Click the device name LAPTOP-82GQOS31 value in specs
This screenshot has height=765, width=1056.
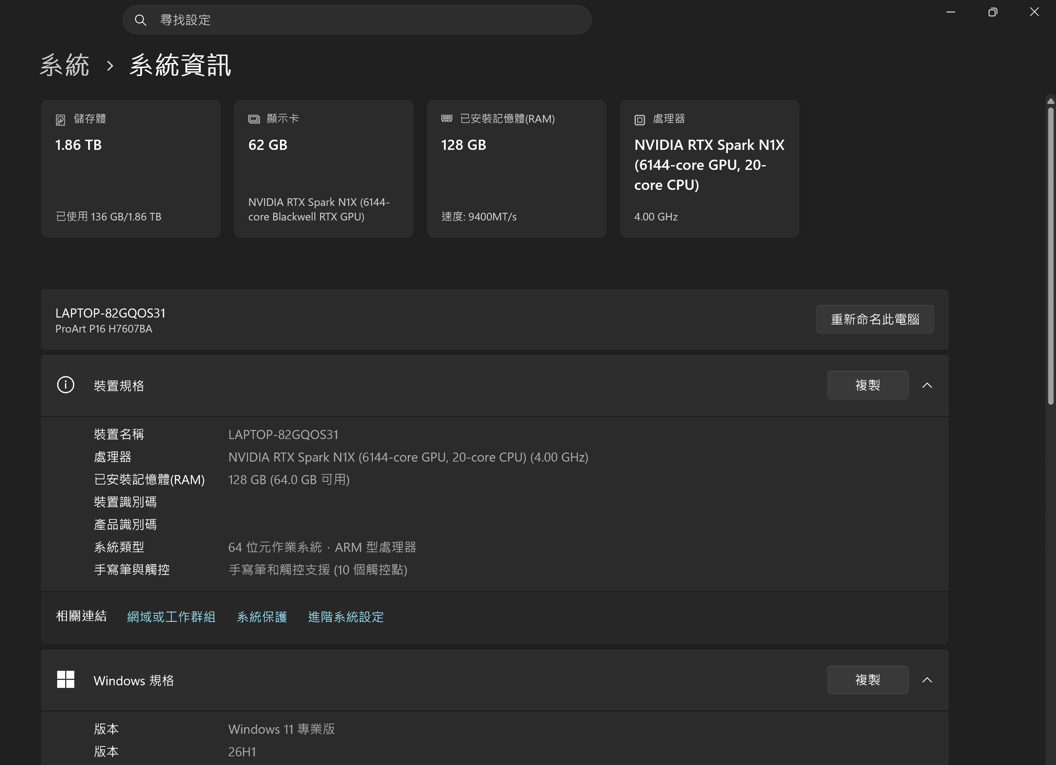(283, 434)
